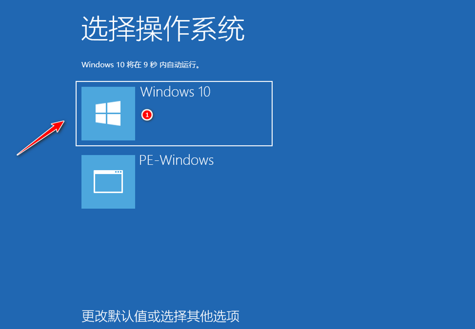Click the light blue tile beside PE-Windows
Screen dimensions: 475x329
point(108,182)
